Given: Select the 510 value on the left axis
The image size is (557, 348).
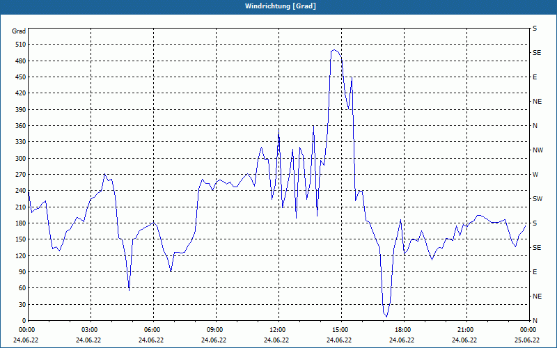Looking at the screenshot, I should click(22, 45).
